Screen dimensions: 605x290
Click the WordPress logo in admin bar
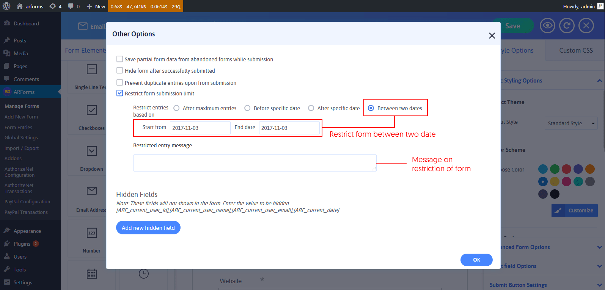(6, 6)
